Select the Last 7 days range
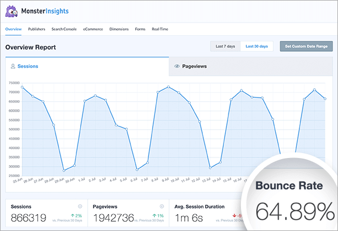338x231 pixels. coord(225,46)
